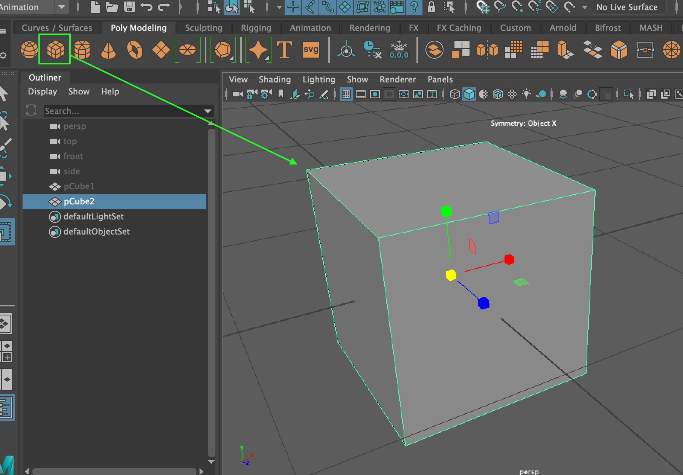Click the Polygon Type tool (T icon)
Screen dimensions: 683x475
pyautogui.click(x=285, y=49)
